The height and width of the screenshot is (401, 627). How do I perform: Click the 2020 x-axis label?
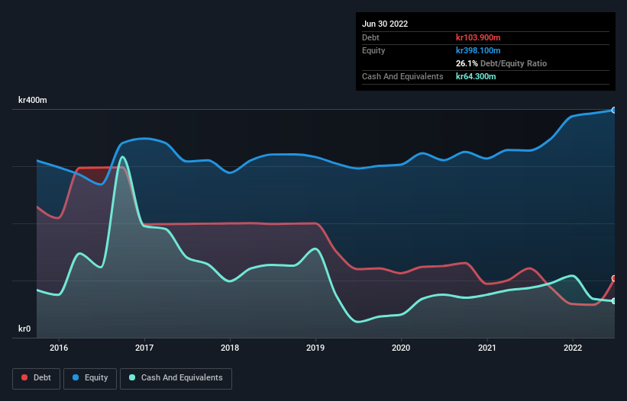click(401, 348)
